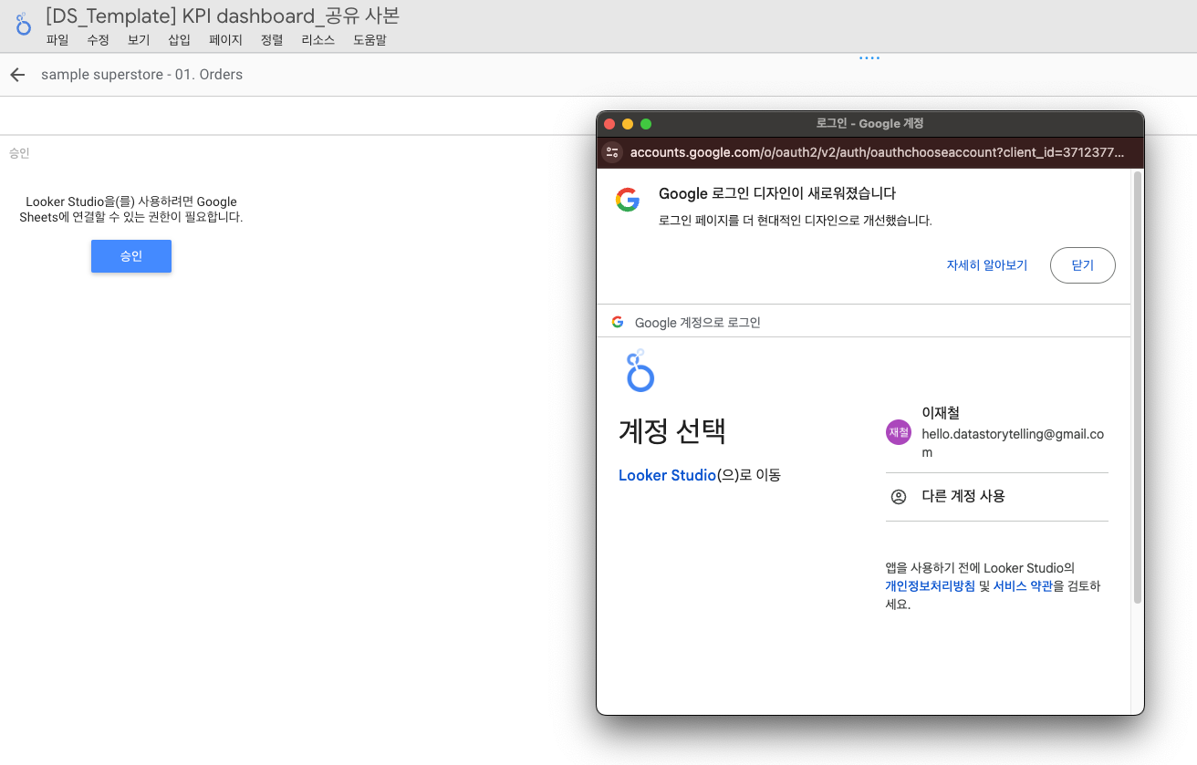Open the 파일 menu
Image resolution: width=1197 pixels, height=765 pixels.
(57, 40)
